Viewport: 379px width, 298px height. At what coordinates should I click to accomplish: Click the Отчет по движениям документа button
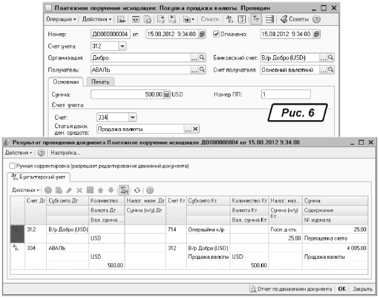(x=290, y=288)
